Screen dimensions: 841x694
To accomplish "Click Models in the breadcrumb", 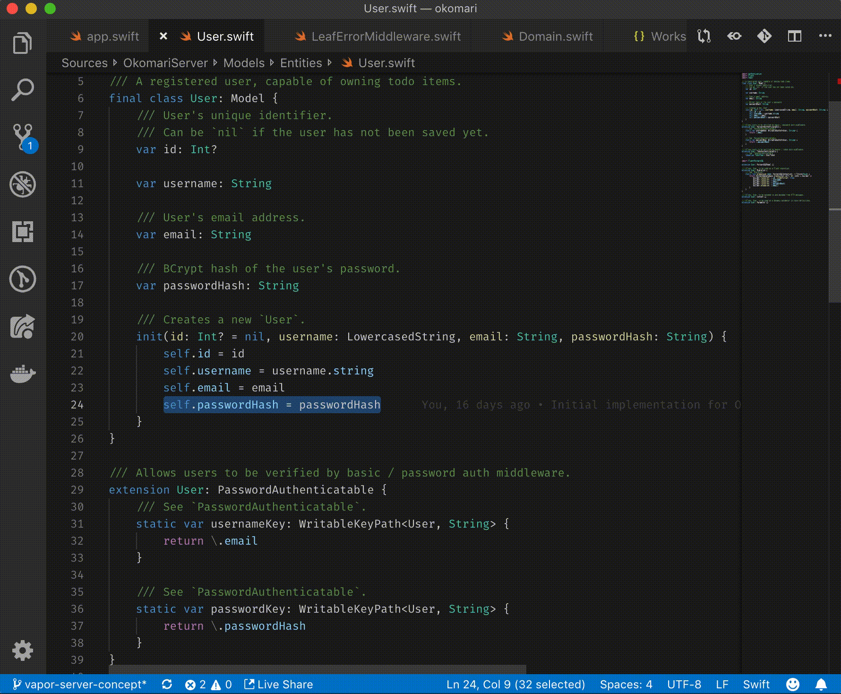I will (x=244, y=63).
